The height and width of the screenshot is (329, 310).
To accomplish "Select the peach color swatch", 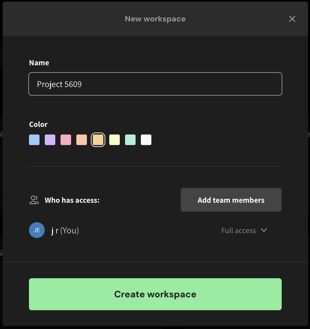I will pos(82,140).
